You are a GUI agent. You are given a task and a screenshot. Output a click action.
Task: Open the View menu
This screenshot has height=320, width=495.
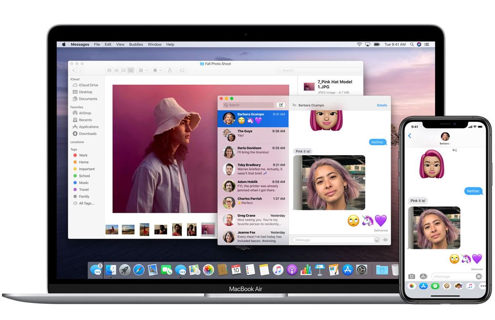120,44
